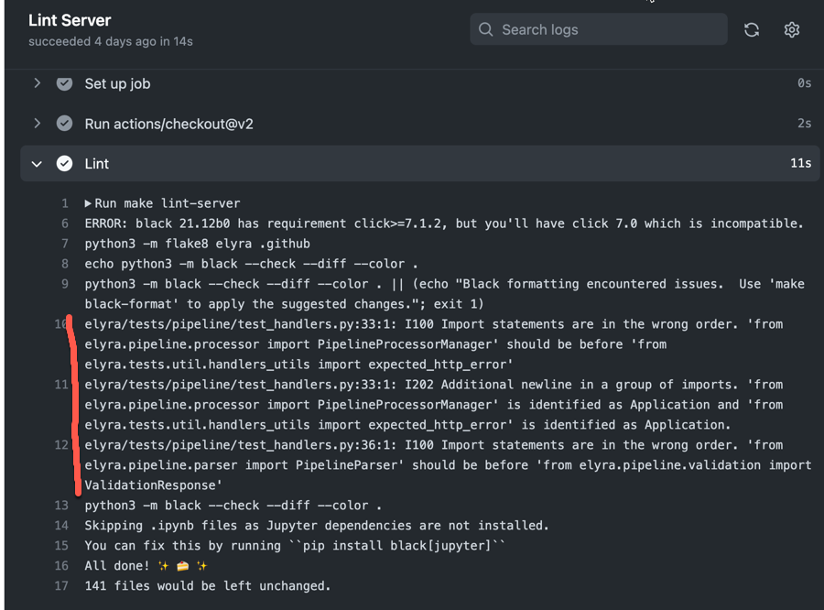The width and height of the screenshot is (824, 610).
Task: Click the search magnifying glass icon
Action: coord(485,29)
